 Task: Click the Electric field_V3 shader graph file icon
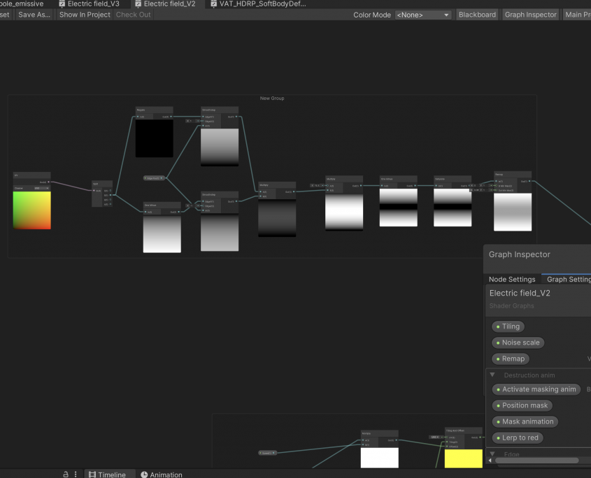pyautogui.click(x=62, y=4)
